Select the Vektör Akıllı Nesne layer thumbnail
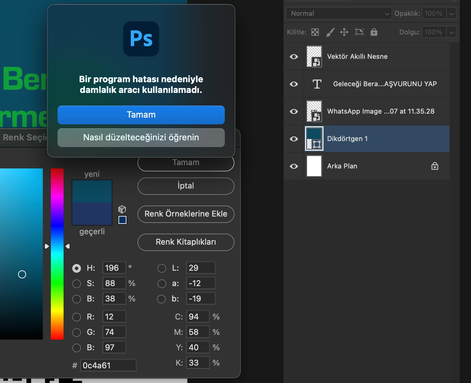This screenshot has width=471, height=383. point(314,56)
